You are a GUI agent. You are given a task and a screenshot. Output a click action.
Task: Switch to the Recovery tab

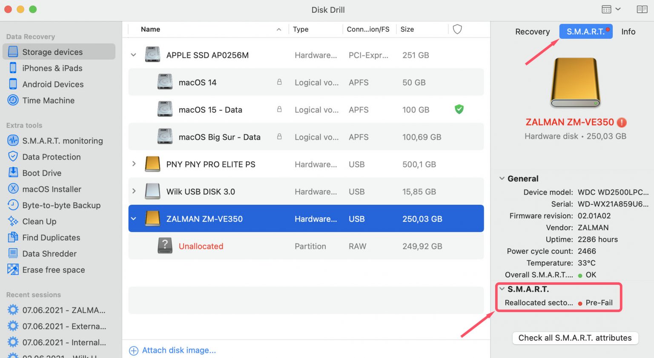click(532, 32)
